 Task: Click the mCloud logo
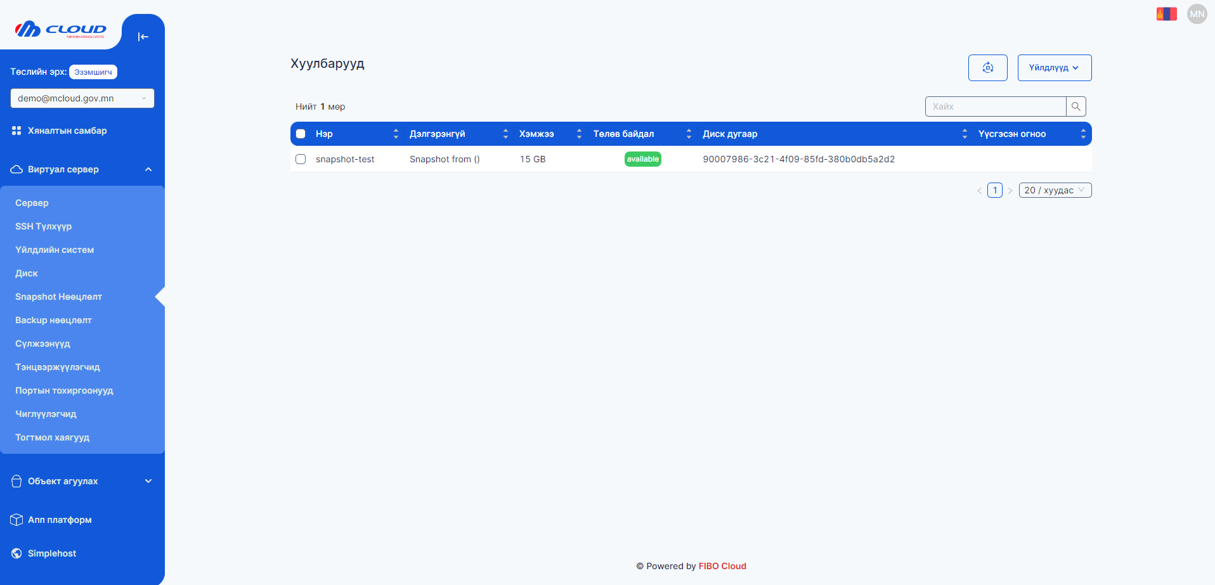tap(61, 30)
